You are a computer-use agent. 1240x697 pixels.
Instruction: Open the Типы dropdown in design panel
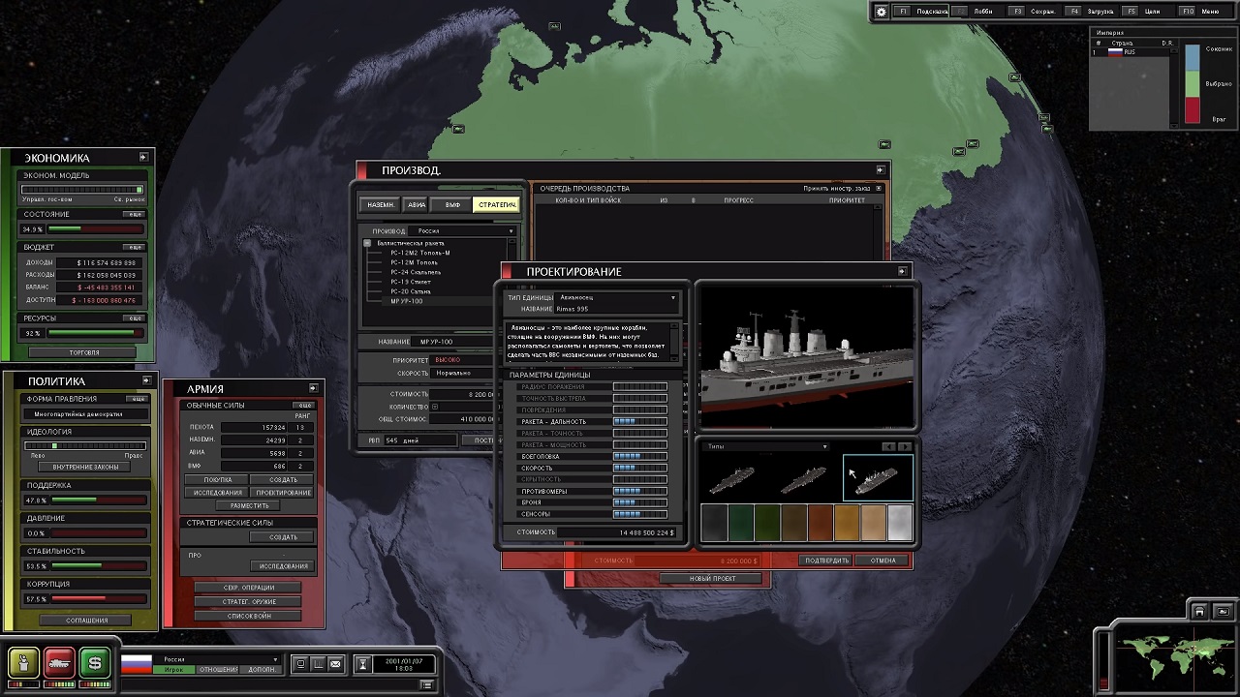765,446
